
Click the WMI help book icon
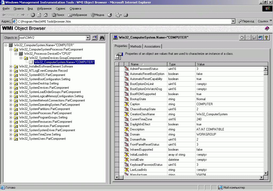267,28
